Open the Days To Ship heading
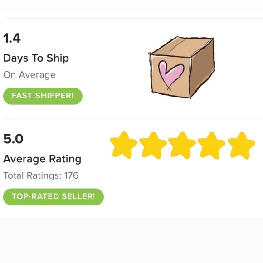The image size is (263, 263). point(36,58)
